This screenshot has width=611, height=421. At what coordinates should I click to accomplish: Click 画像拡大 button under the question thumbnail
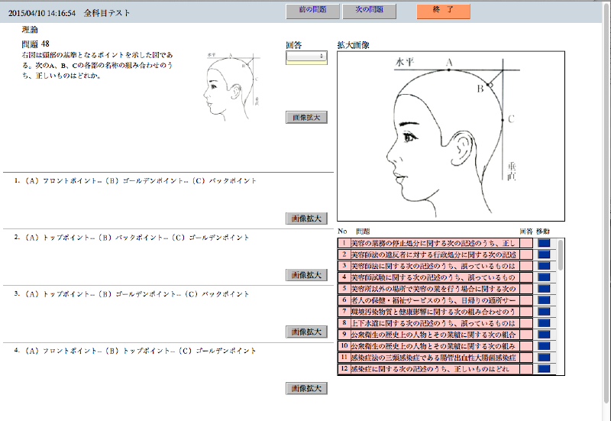click(307, 118)
